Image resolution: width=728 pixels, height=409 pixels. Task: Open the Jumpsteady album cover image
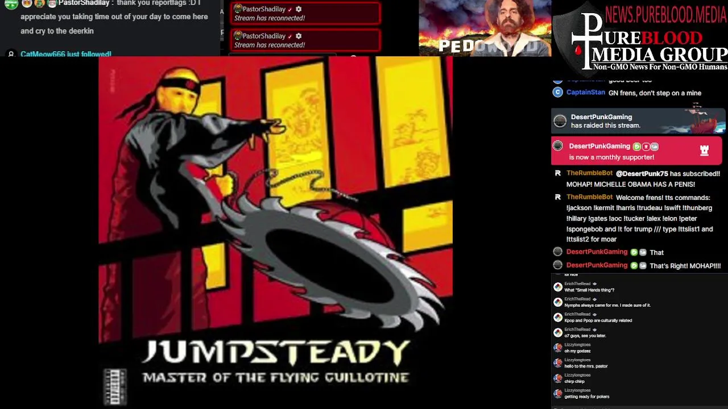[275, 232]
